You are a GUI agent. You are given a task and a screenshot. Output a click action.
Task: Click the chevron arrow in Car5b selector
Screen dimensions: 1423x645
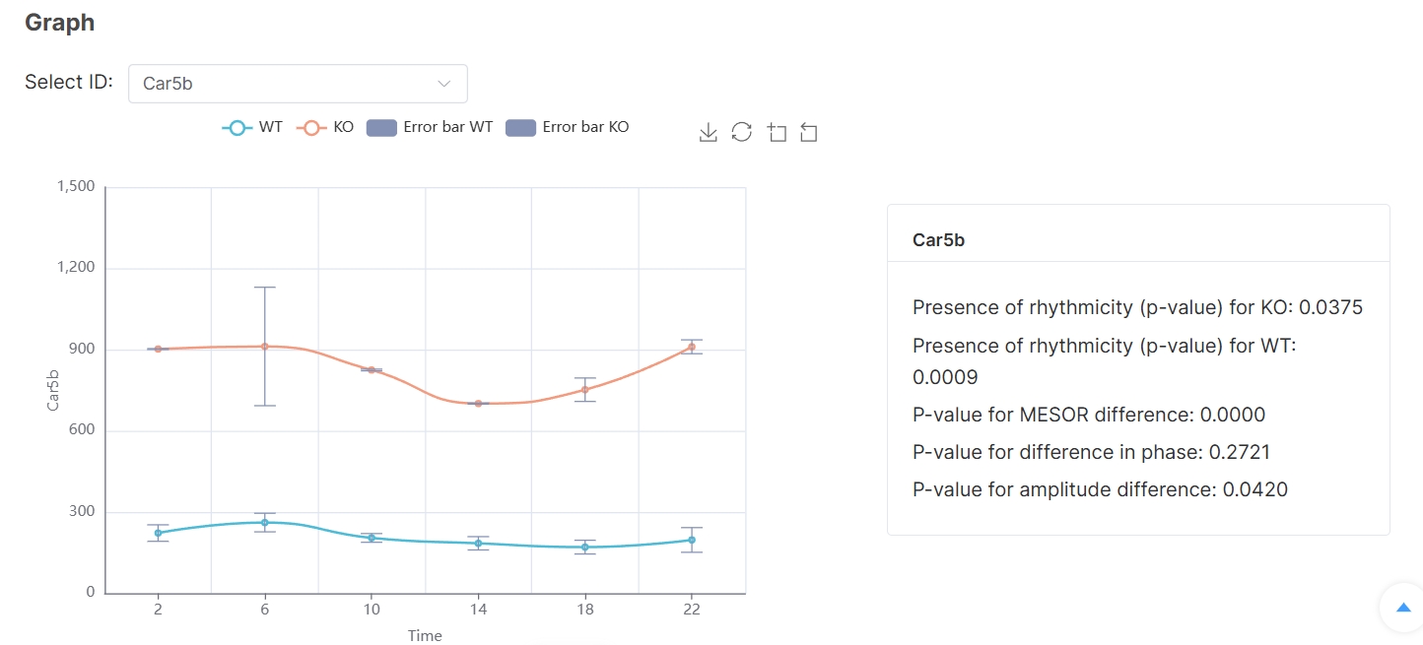pyautogui.click(x=444, y=84)
